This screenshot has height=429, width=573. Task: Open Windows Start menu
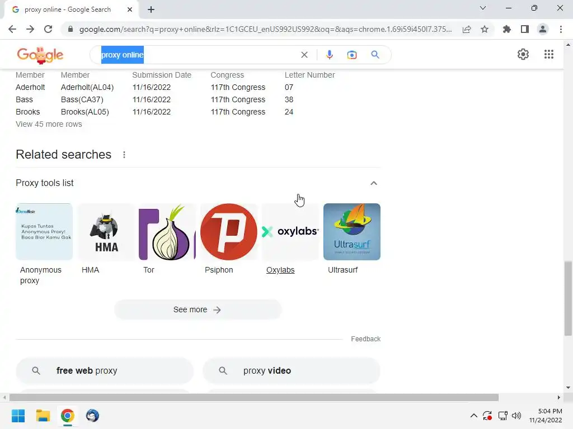pos(18,416)
